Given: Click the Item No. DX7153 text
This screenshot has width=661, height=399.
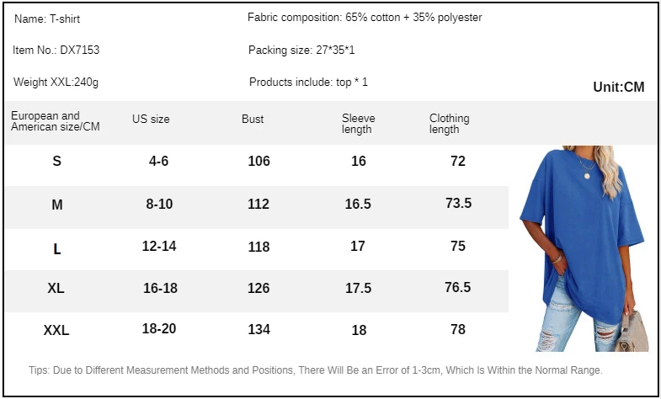Looking at the screenshot, I should [x=56, y=51].
